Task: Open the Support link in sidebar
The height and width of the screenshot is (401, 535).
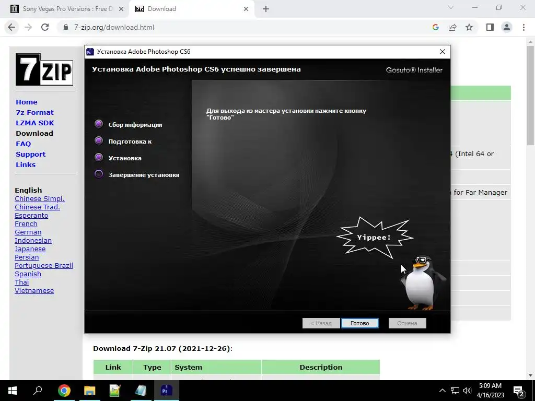Action: click(x=30, y=154)
